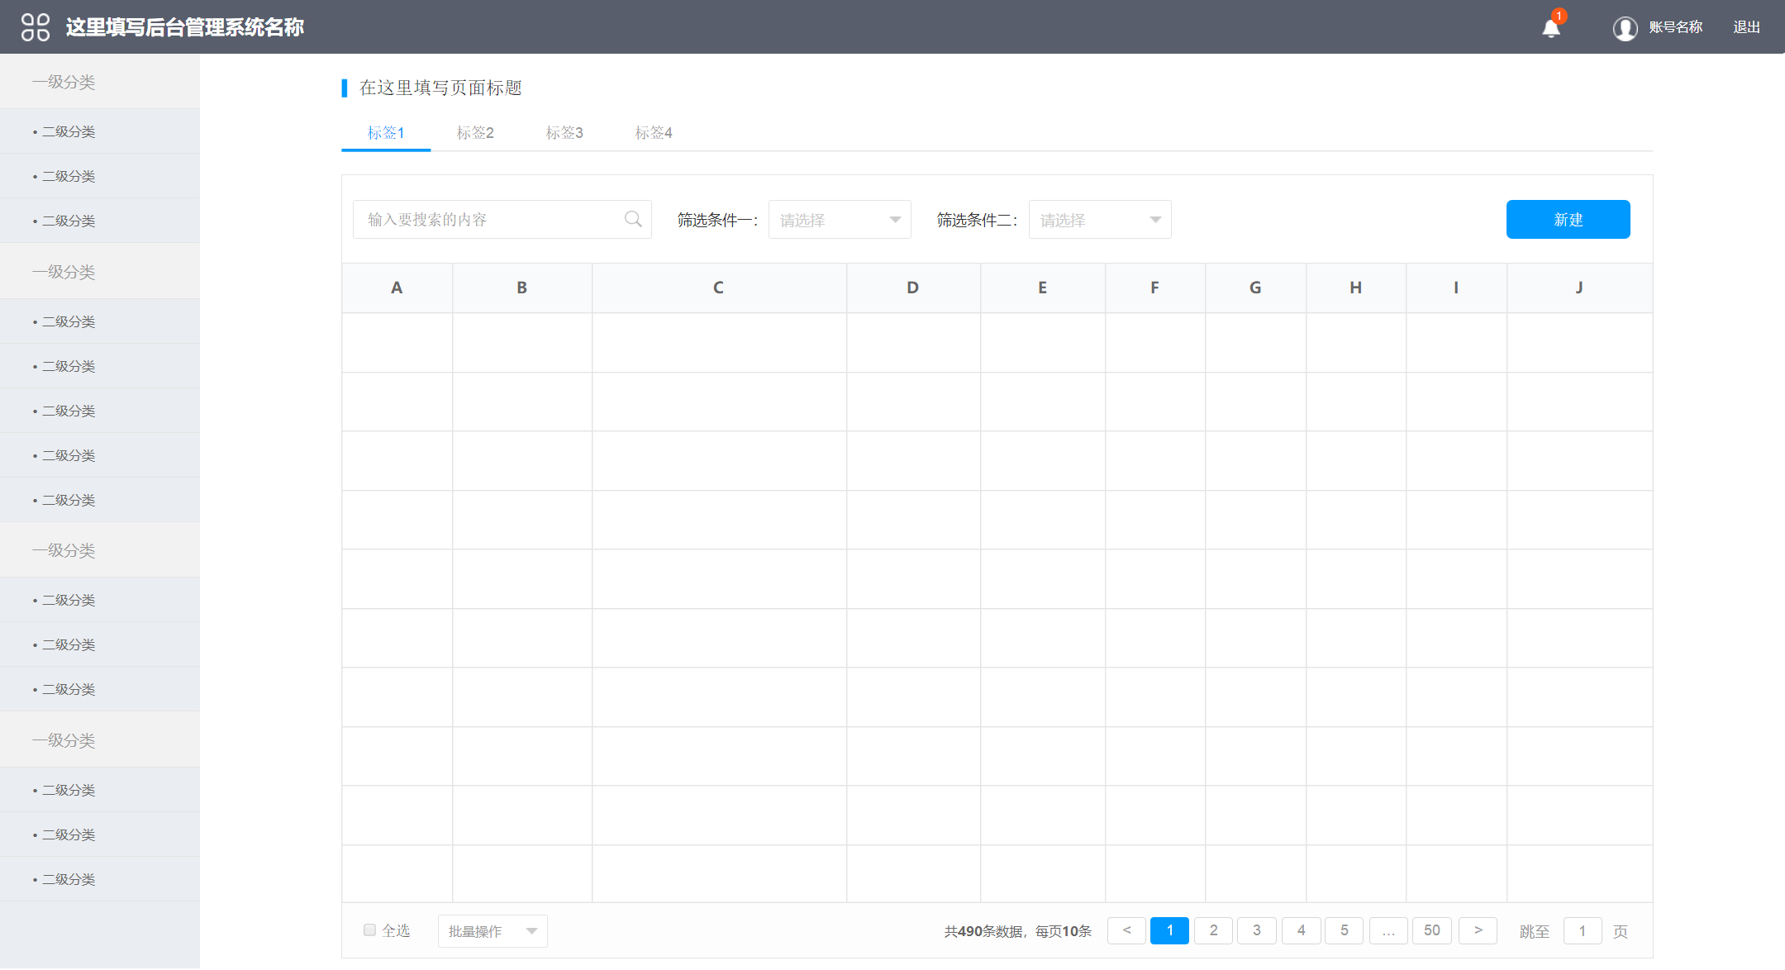This screenshot has width=1785, height=970.
Task: Click the notification bell icon
Action: pyautogui.click(x=1551, y=29)
